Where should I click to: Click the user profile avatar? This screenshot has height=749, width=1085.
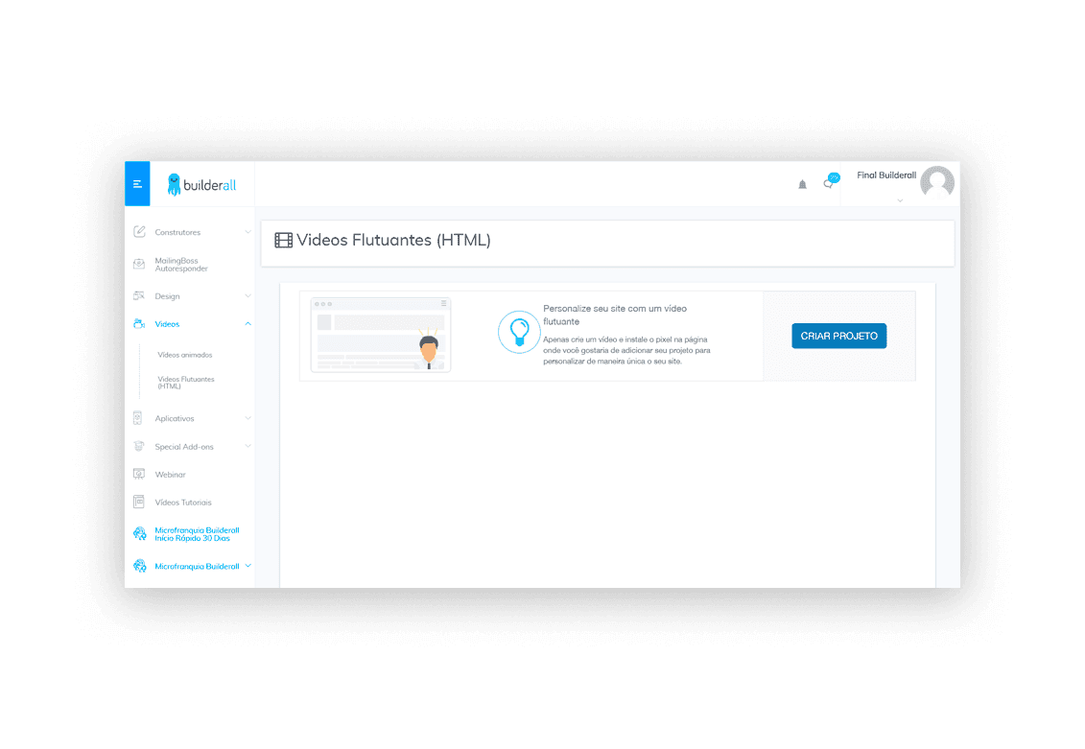[937, 182]
